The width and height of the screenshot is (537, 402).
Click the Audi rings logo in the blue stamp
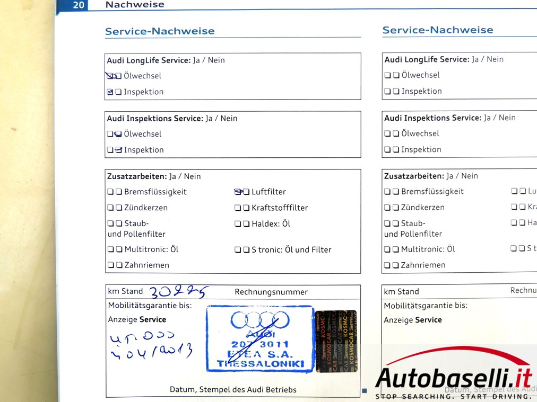coord(260,320)
